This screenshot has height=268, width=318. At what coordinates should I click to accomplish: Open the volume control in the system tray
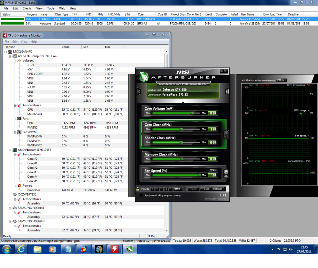click(291, 249)
